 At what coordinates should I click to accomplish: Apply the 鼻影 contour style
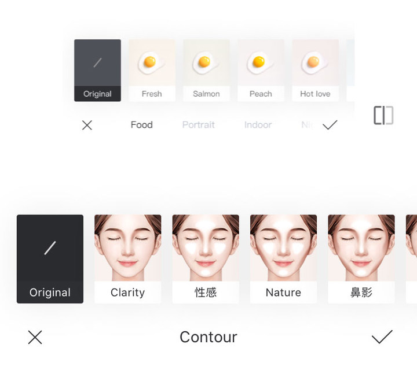click(361, 259)
